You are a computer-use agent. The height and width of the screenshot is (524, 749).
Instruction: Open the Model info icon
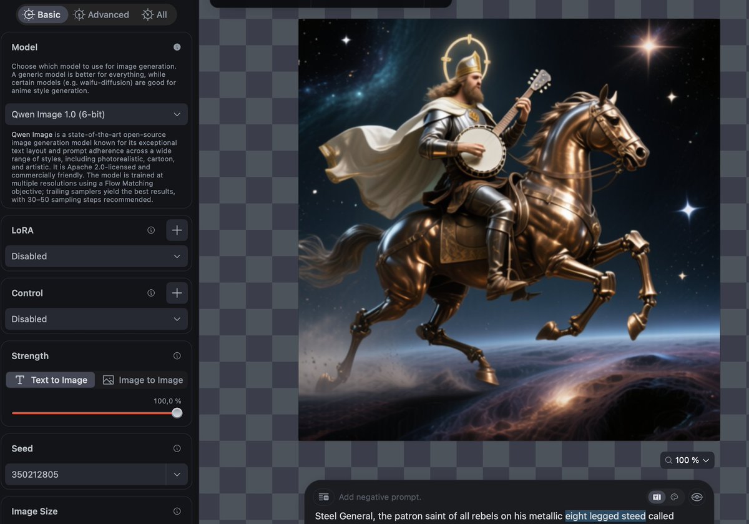[x=177, y=47]
